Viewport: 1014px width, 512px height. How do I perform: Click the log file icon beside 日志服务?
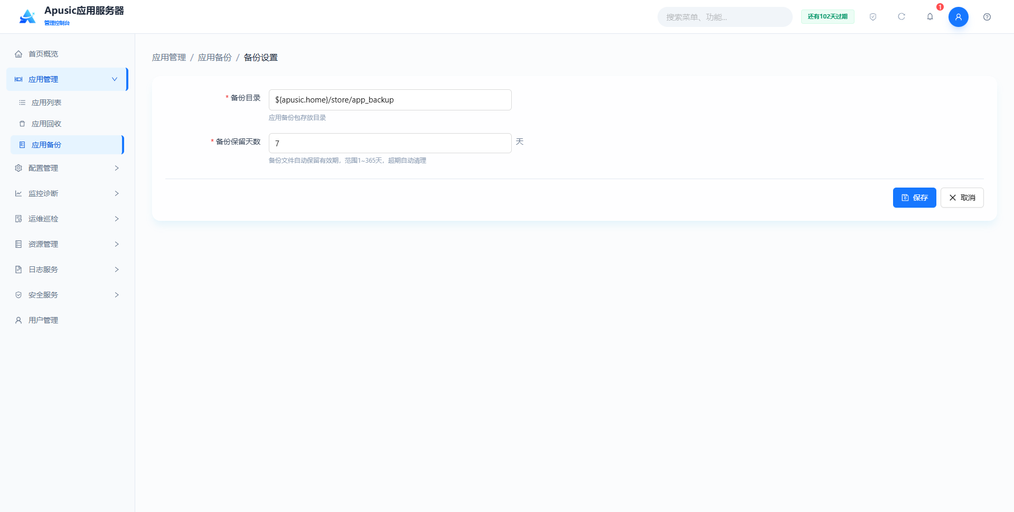click(18, 269)
